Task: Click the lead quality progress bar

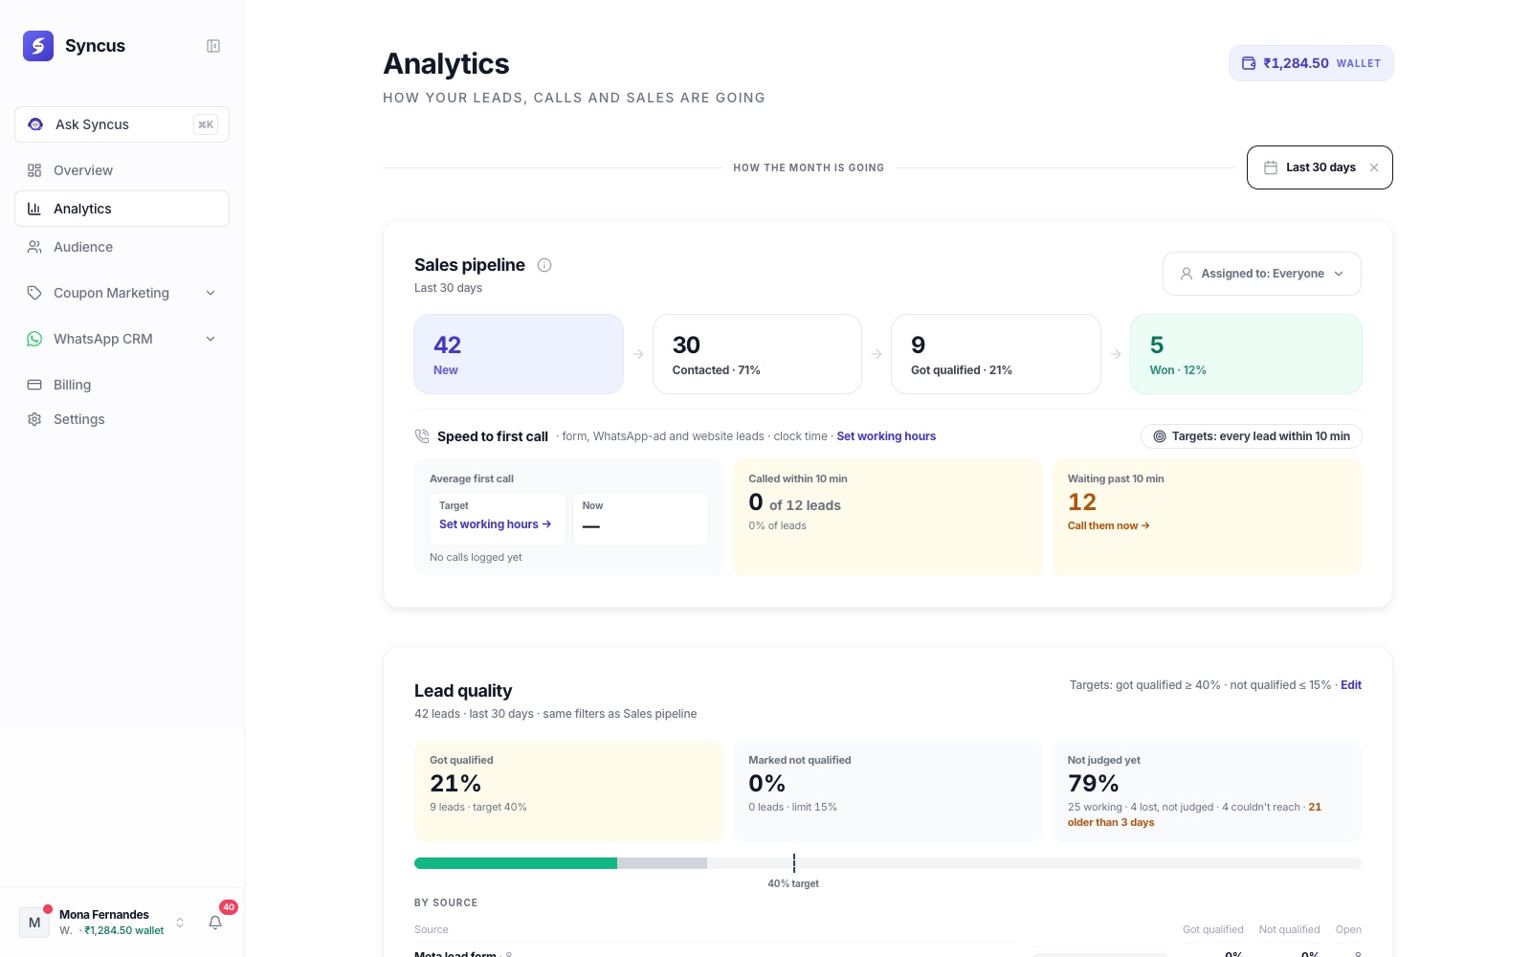Action: (887, 863)
